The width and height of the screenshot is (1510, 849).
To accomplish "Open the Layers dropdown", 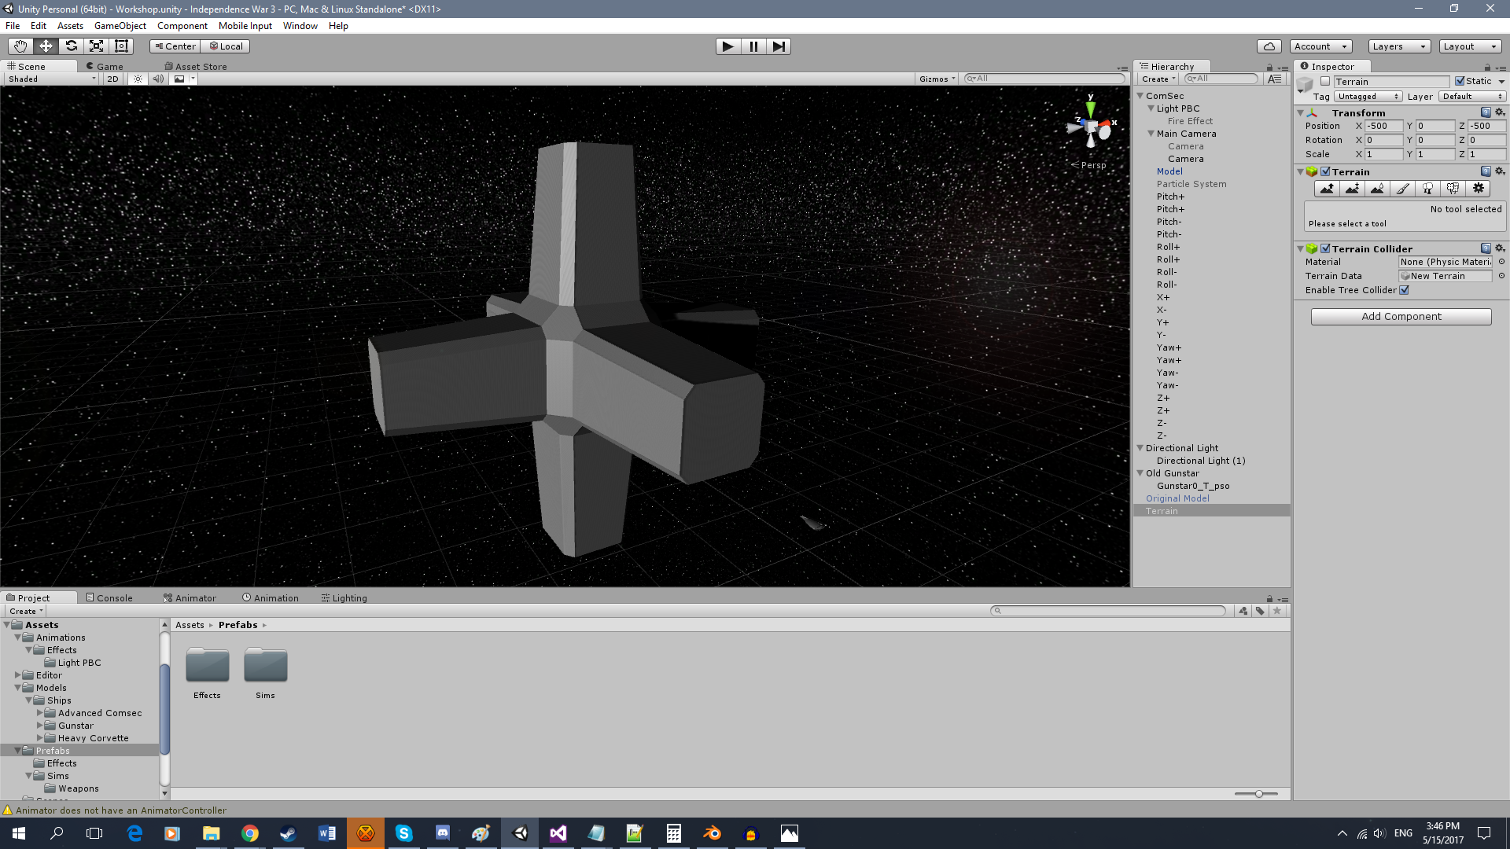I will pos(1399,46).
